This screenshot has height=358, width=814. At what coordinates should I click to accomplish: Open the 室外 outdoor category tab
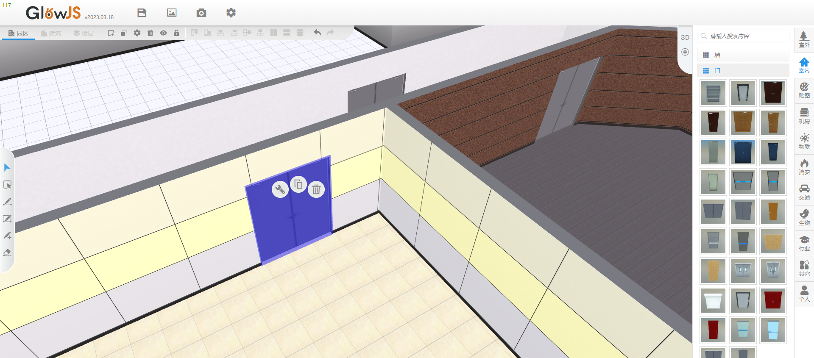(804, 39)
